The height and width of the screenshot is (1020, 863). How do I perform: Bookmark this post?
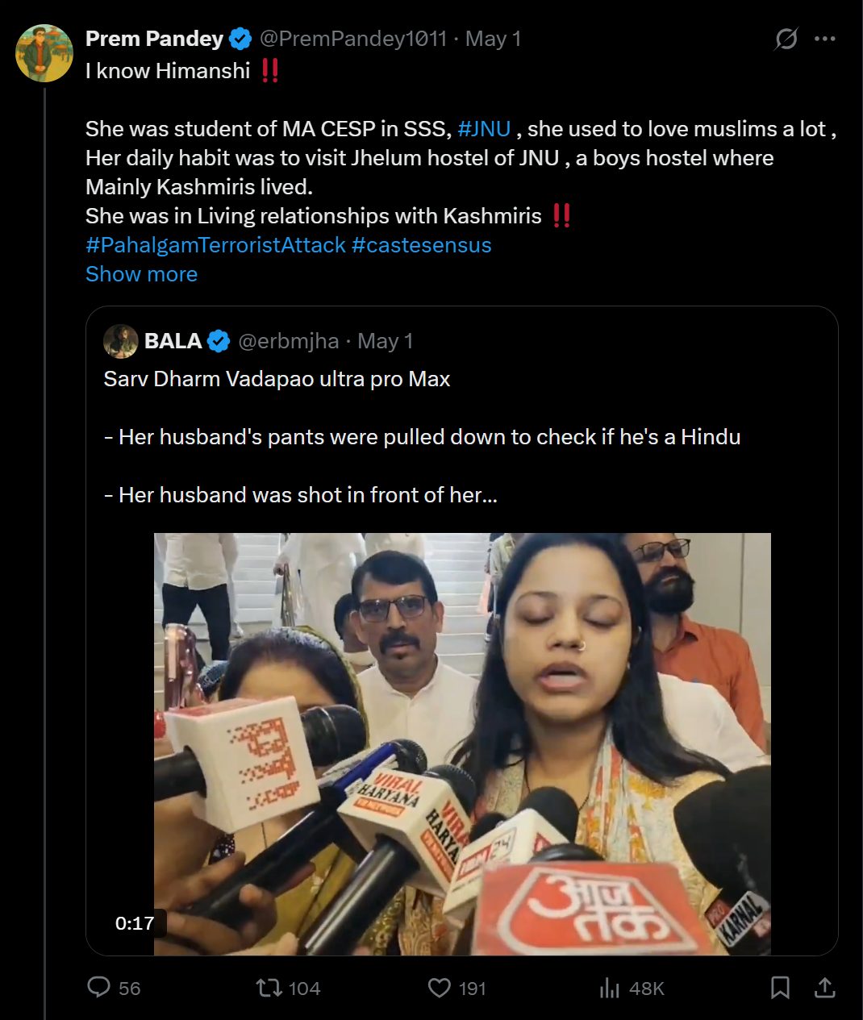780,988
